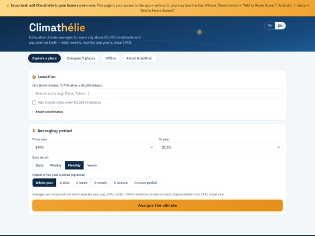Choose the A date period option
This screenshot has width=315, height=236.
click(x=65, y=183)
